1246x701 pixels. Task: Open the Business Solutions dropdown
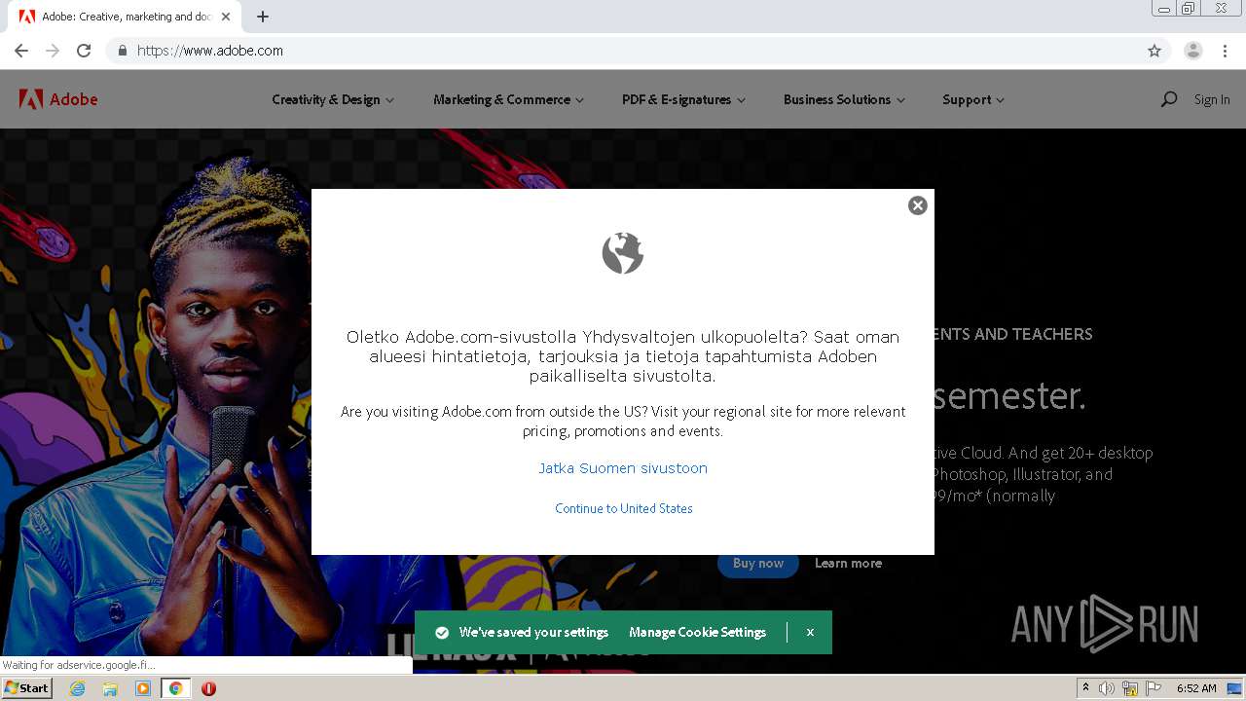coord(844,99)
